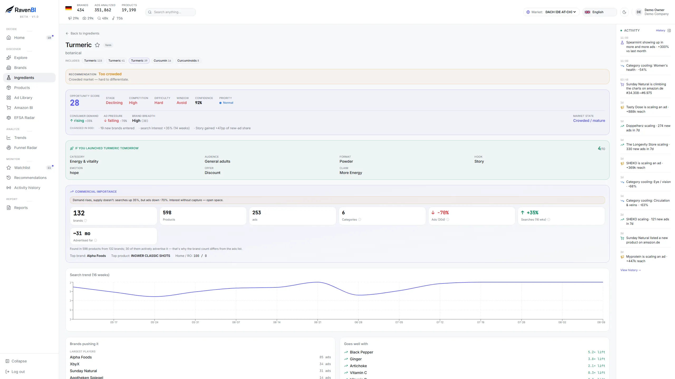Open the EFSA Radar scales icon
The width and height of the screenshot is (675, 379).
point(9,118)
